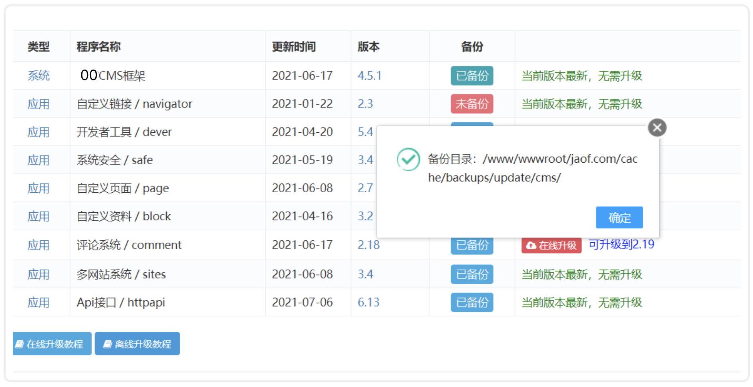Click version 5.4 of dever
Image resolution: width=753 pixels, height=387 pixels.
coord(365,132)
